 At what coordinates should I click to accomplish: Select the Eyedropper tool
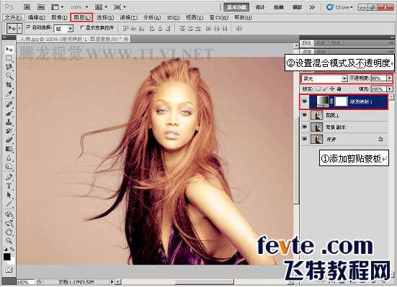point(9,94)
